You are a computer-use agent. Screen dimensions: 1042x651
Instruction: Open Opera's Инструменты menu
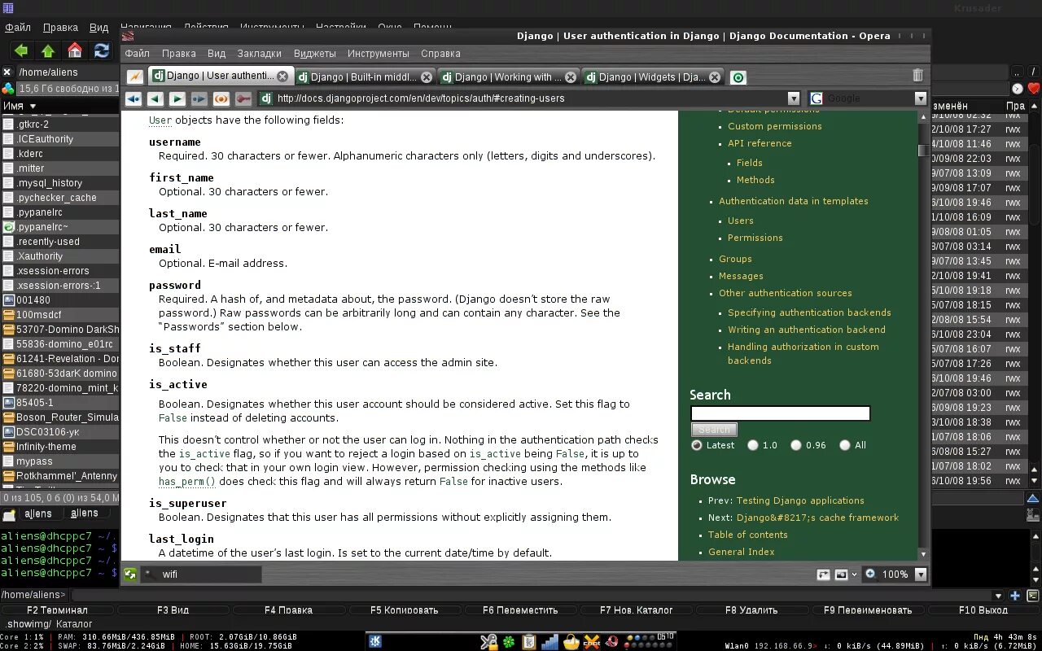(378, 54)
